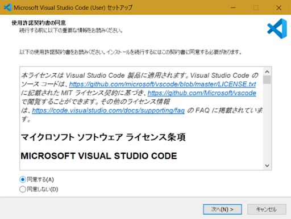Select the 同意しない(D) radio button
This screenshot has height=219, width=291.
click(x=23, y=189)
